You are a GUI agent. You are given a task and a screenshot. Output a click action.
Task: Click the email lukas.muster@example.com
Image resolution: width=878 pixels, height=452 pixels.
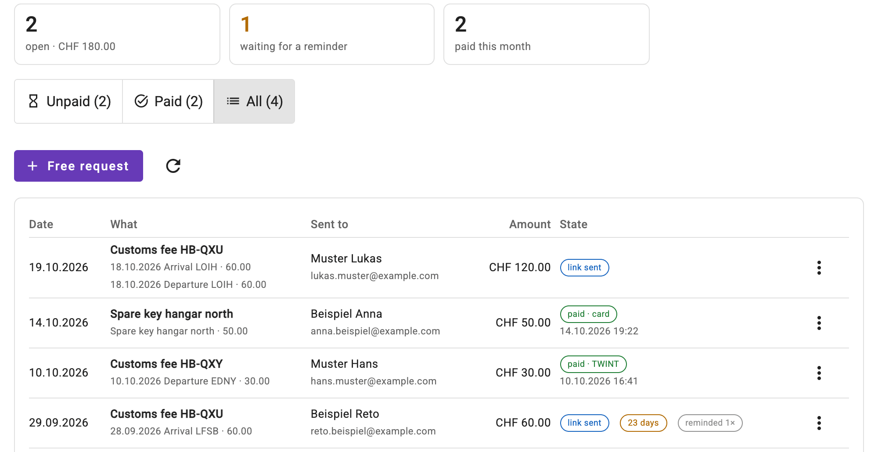[x=374, y=276]
